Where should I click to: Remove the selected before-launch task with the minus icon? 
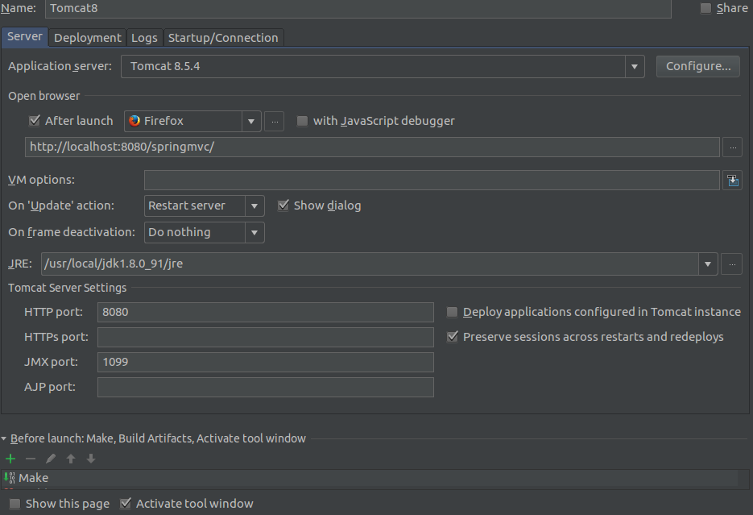point(31,459)
